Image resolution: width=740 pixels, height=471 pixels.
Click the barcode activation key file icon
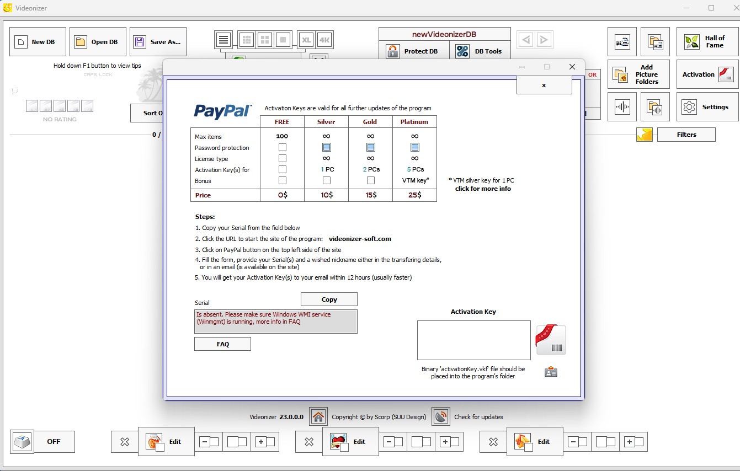point(551,340)
